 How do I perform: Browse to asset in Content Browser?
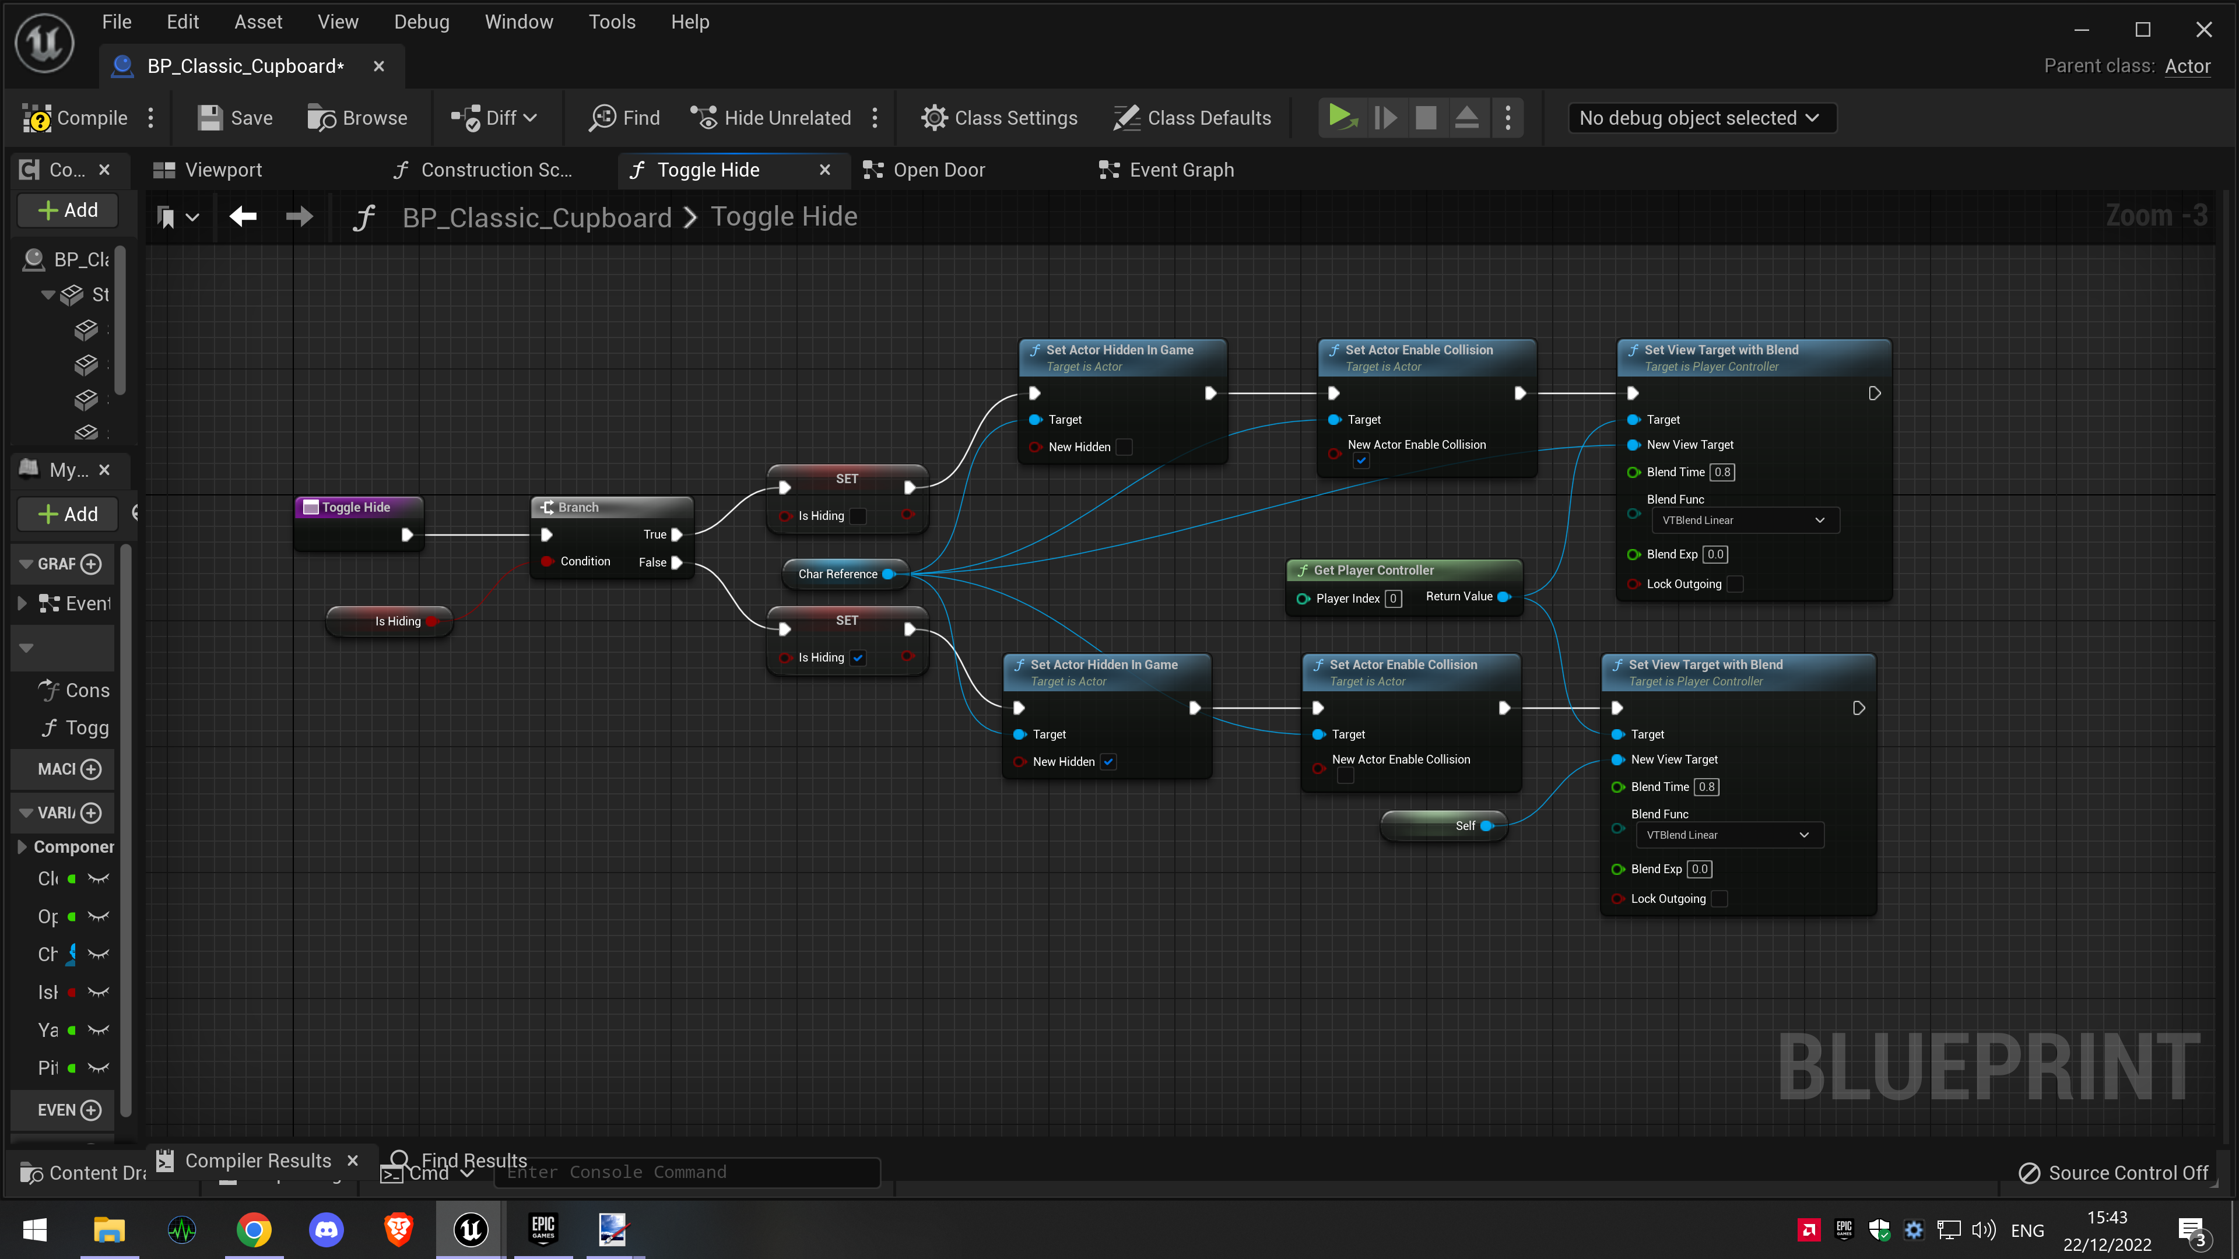click(x=357, y=117)
